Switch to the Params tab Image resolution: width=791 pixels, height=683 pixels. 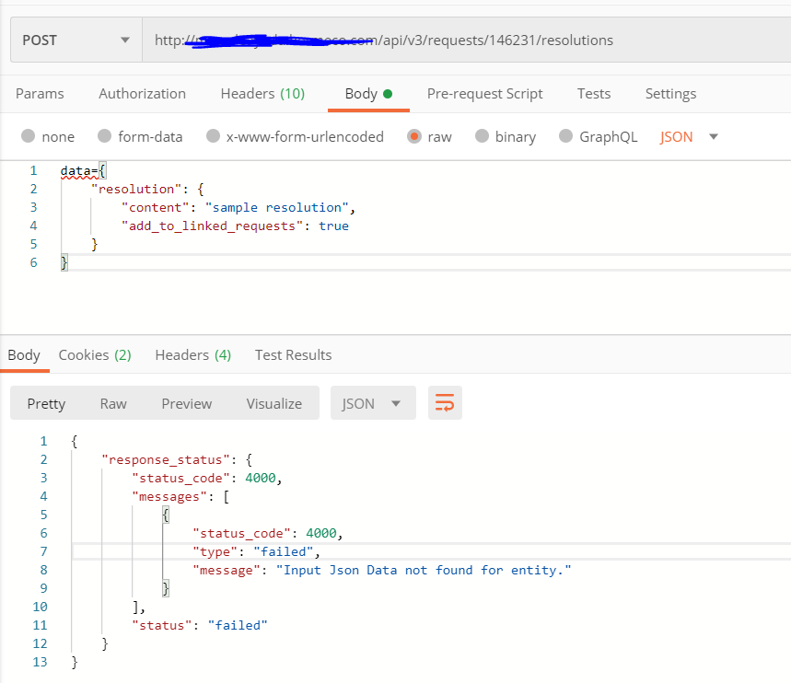[x=40, y=94]
